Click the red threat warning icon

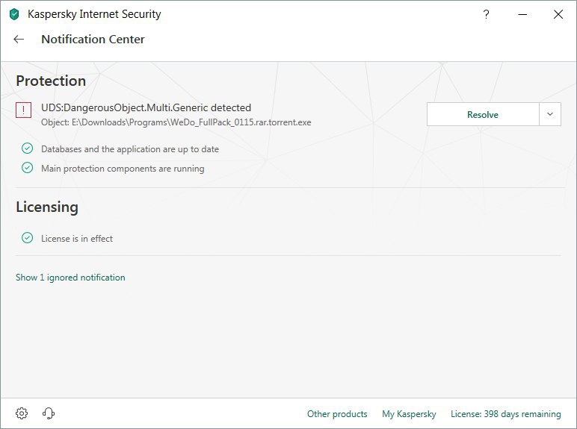point(23,110)
